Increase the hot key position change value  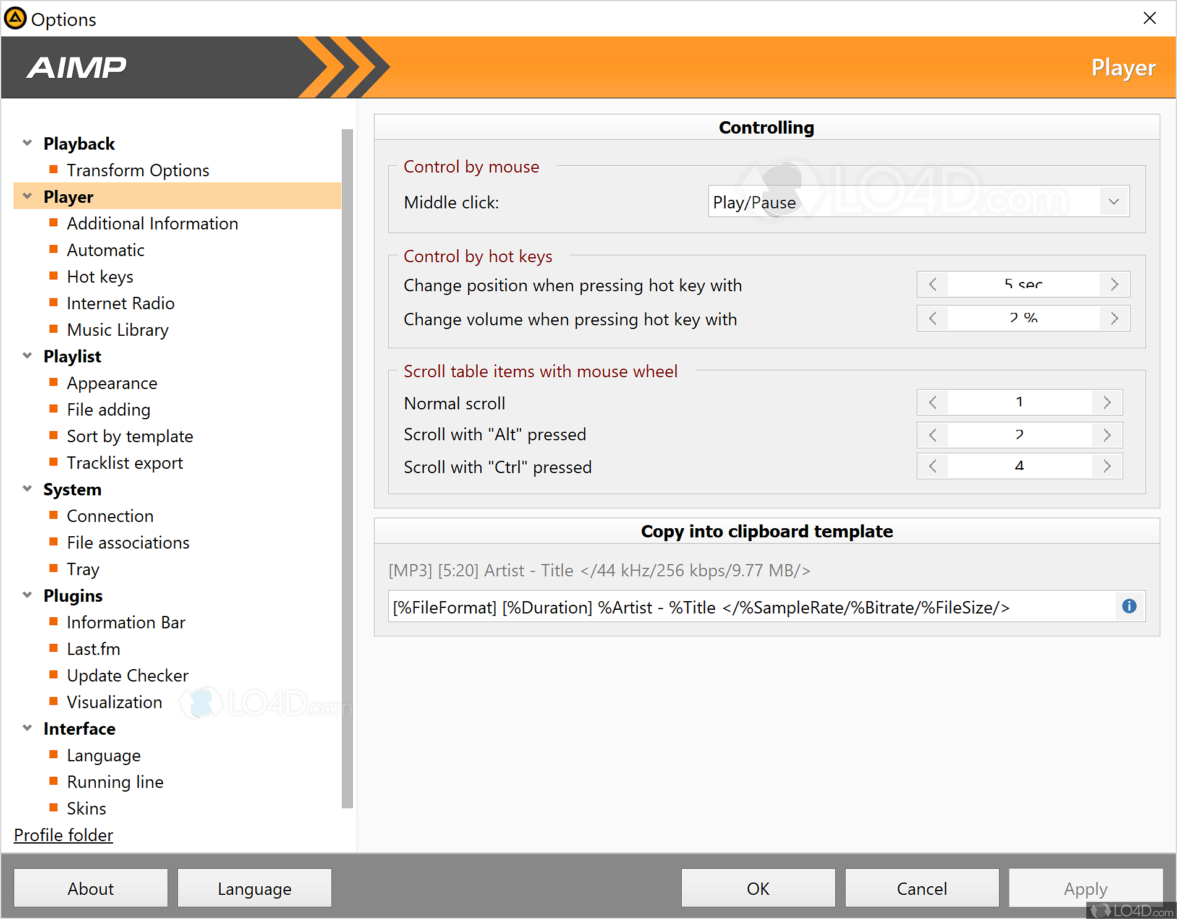(1115, 284)
